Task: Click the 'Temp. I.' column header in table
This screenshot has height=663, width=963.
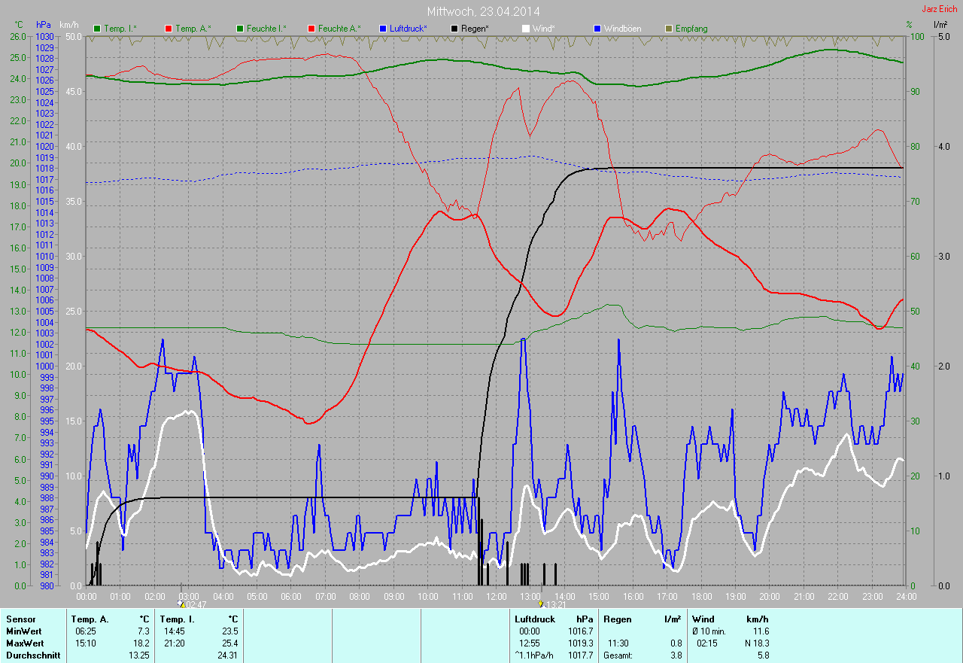Action: pyautogui.click(x=178, y=619)
